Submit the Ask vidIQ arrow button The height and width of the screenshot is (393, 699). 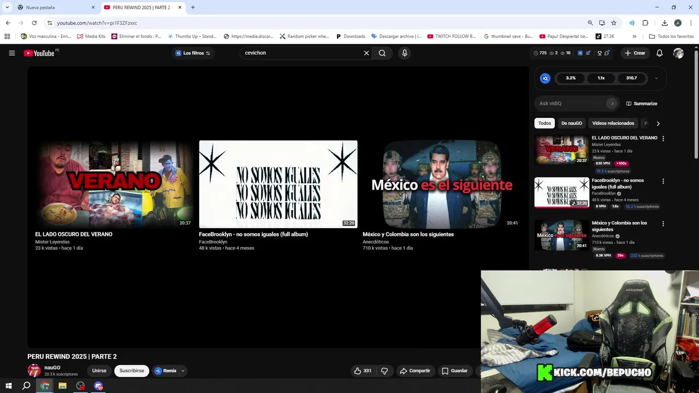612,103
